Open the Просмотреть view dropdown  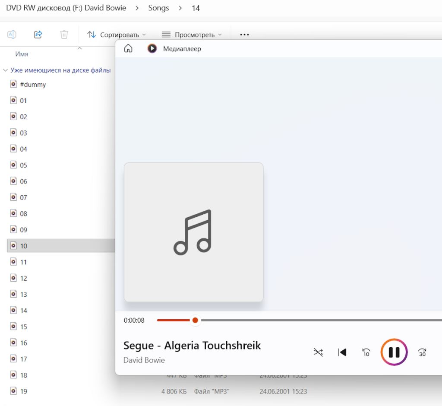pos(192,35)
